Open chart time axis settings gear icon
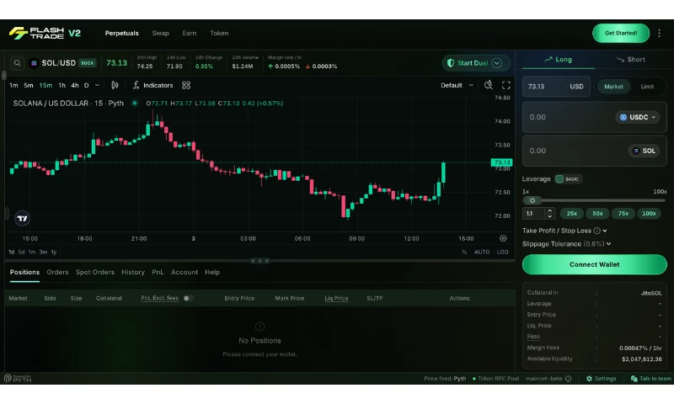This screenshot has height=404, width=674. click(x=503, y=238)
